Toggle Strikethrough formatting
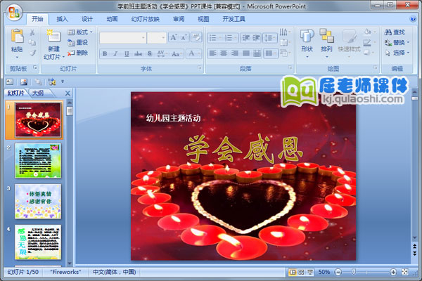 pos(138,54)
